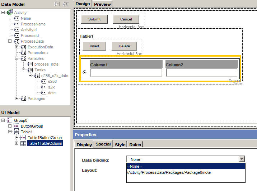Expand the ExecutionData node

[x=17, y=47]
